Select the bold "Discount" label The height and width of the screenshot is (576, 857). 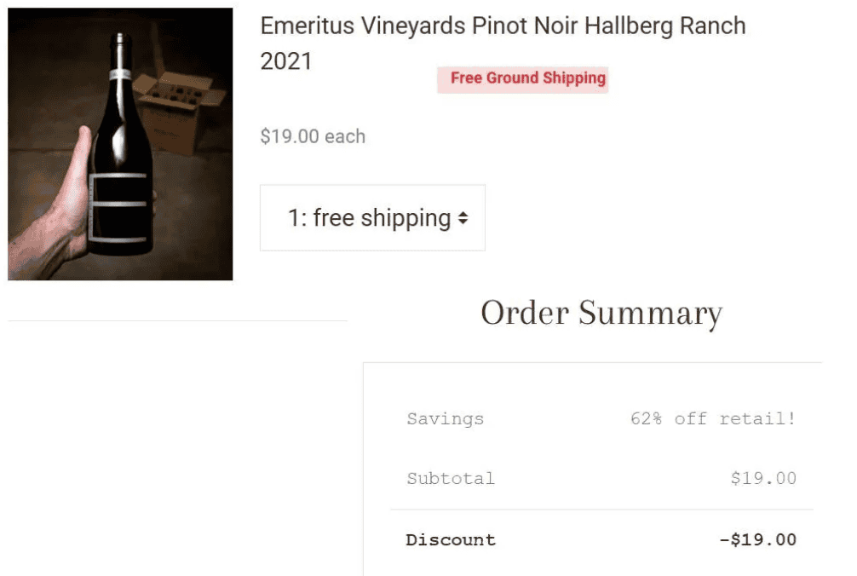point(451,540)
